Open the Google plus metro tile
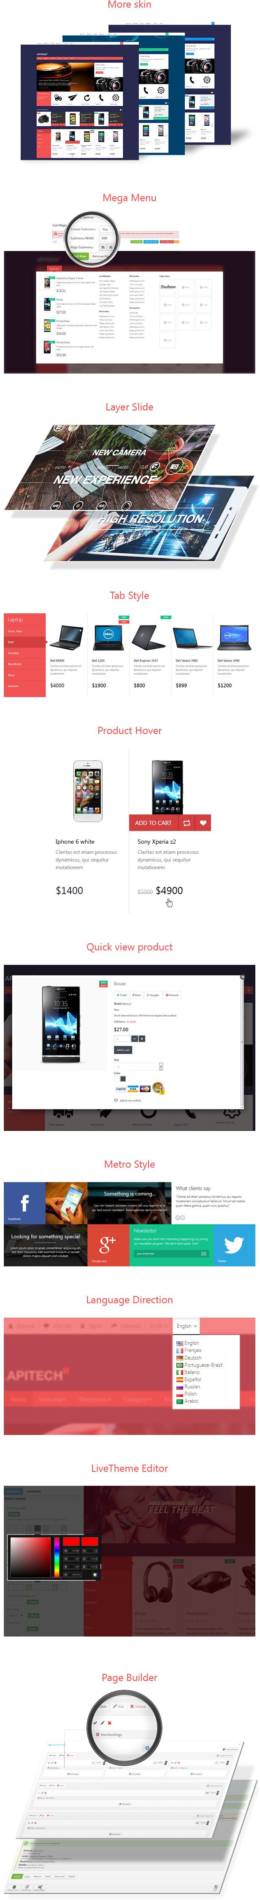This screenshot has width=260, height=1900. 108,1245
